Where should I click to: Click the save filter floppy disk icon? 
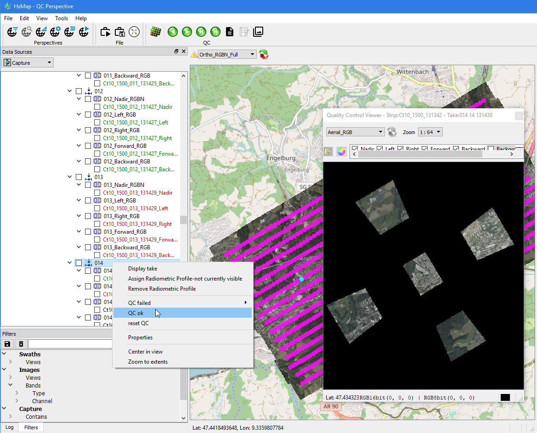tap(7, 344)
